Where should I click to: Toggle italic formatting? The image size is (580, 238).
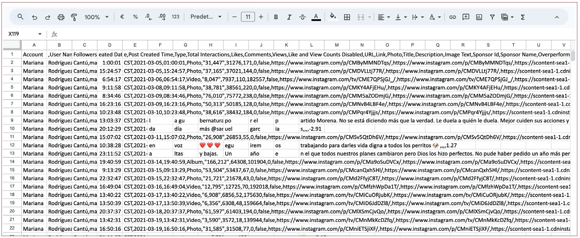[289, 17]
